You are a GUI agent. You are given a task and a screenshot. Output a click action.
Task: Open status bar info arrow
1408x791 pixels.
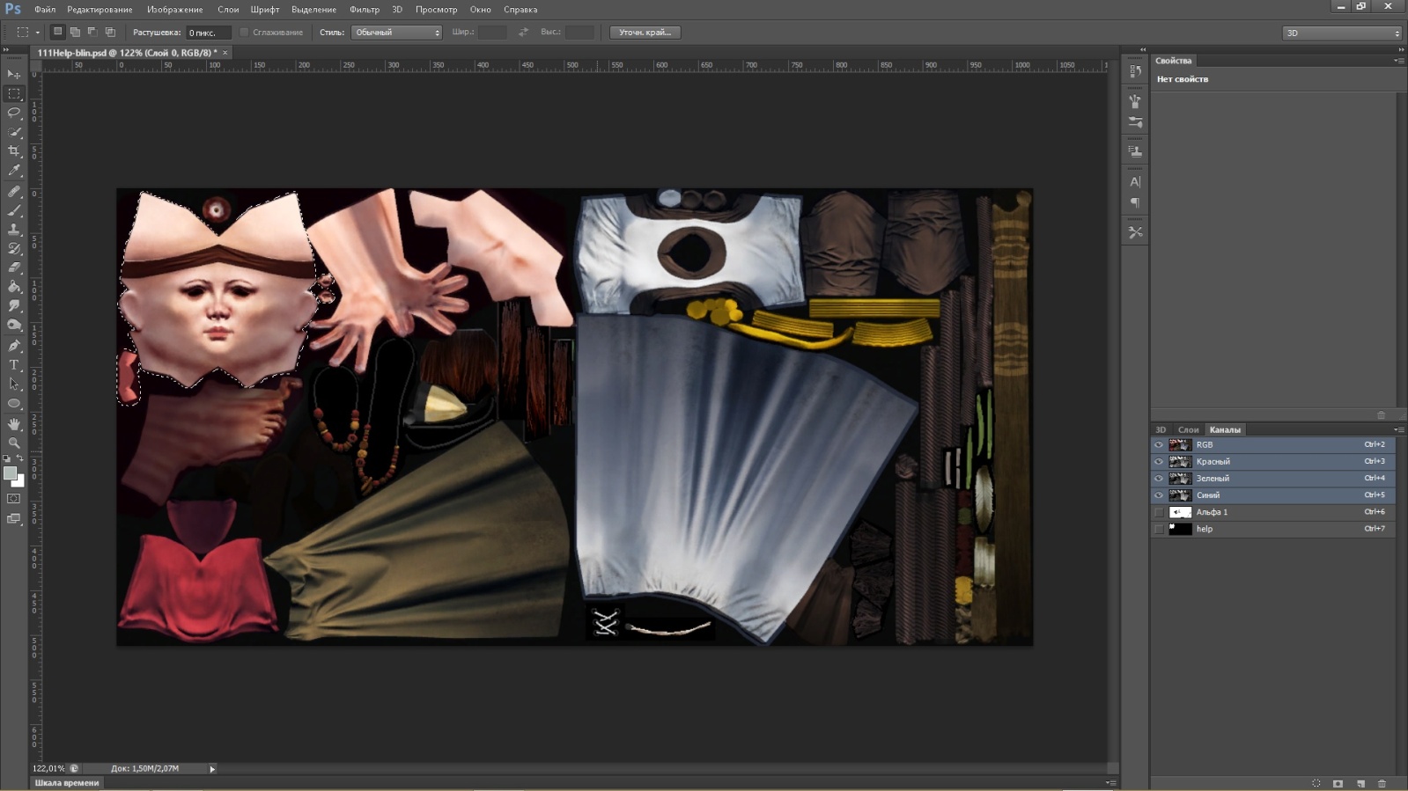click(212, 769)
